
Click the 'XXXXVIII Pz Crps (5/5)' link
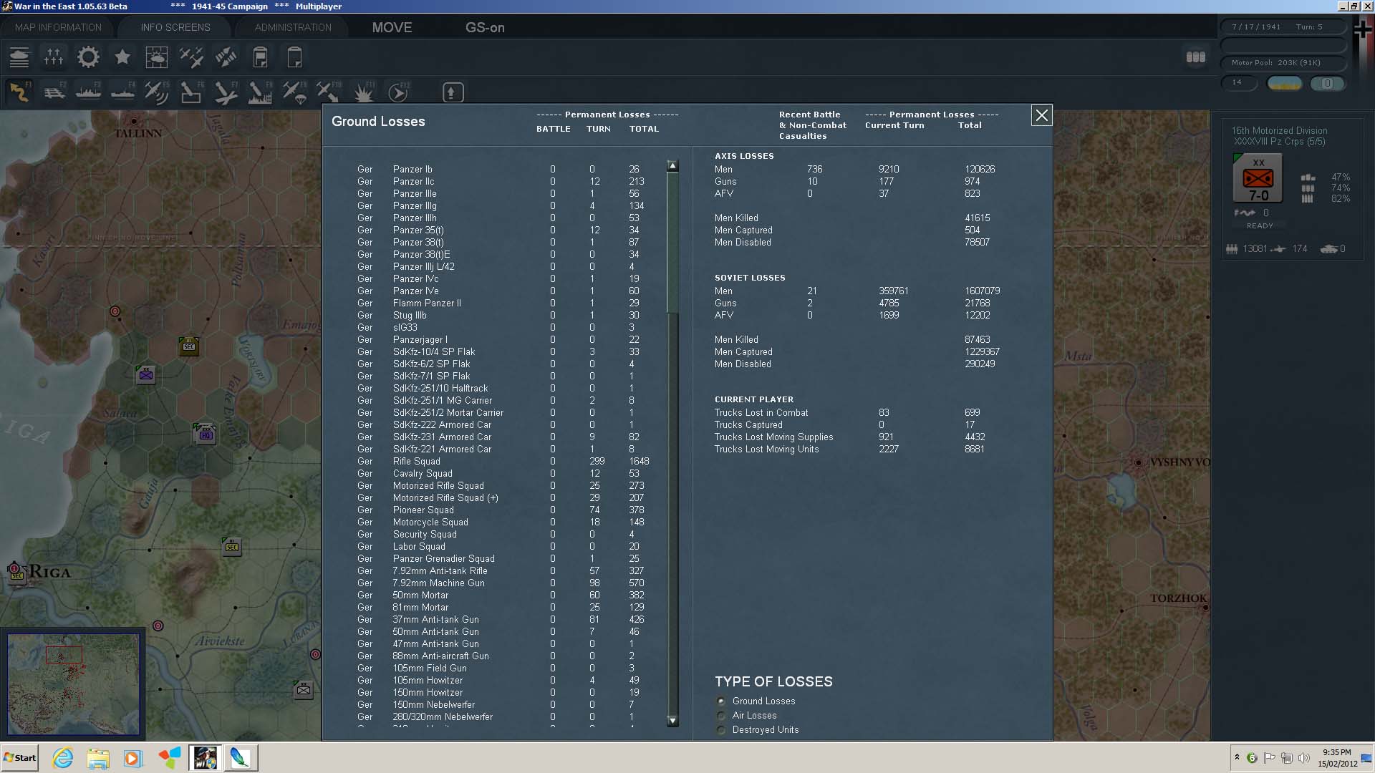click(1279, 142)
